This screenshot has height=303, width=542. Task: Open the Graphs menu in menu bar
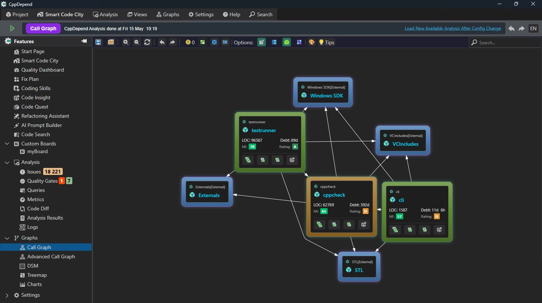coord(168,14)
